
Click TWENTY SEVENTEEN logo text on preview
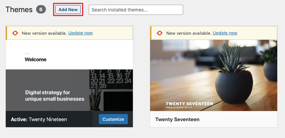pos(189,104)
